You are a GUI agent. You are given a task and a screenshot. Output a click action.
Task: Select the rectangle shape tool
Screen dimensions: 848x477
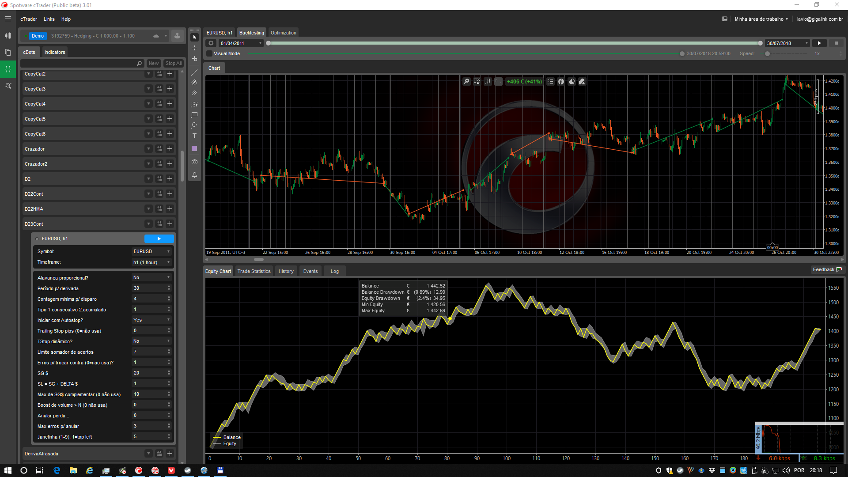point(194,114)
